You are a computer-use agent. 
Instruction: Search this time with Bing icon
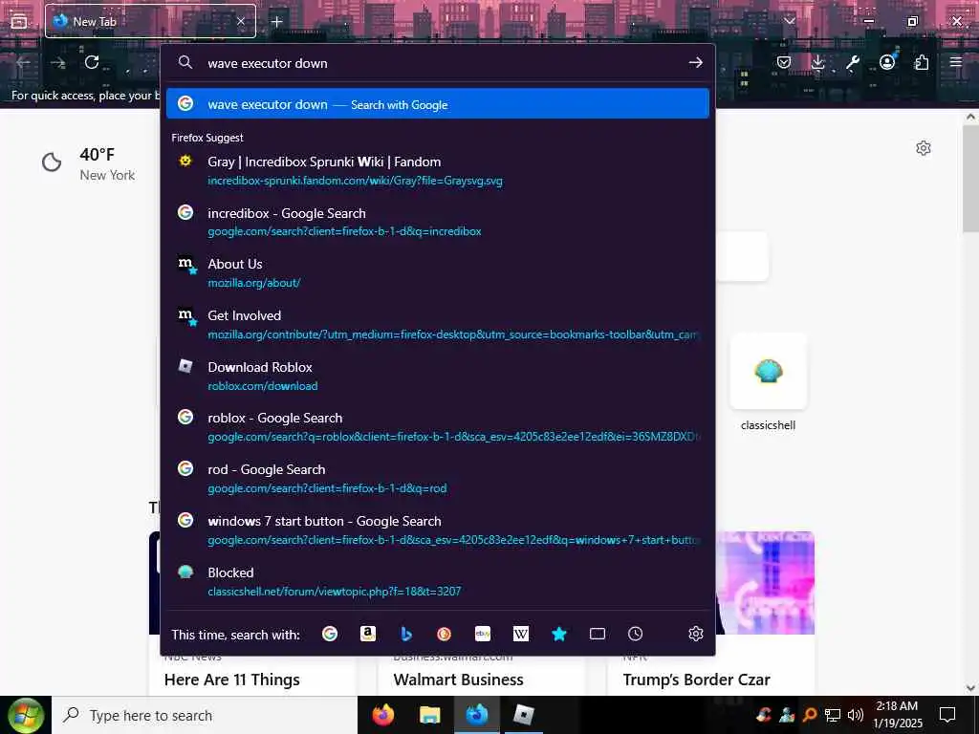click(x=405, y=635)
